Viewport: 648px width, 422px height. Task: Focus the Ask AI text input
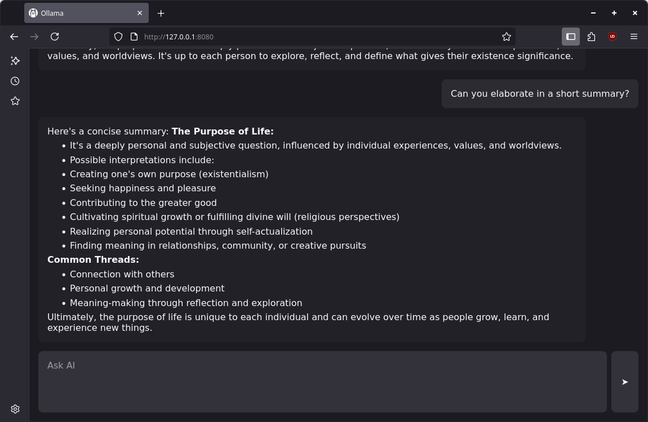pyautogui.click(x=322, y=381)
